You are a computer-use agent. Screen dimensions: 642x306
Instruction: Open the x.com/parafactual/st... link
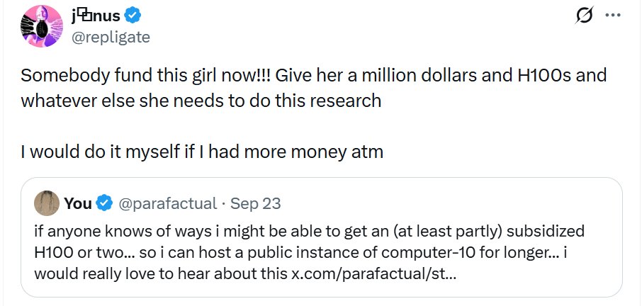373,273
